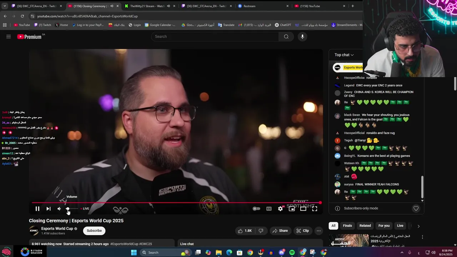Click #EsportsWorldCup hashtag
Screen dimensions: 457x257
(x=124, y=244)
